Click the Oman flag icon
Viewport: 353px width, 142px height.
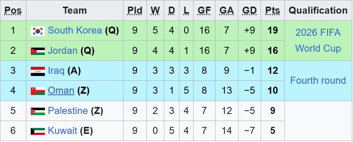pos(38,91)
